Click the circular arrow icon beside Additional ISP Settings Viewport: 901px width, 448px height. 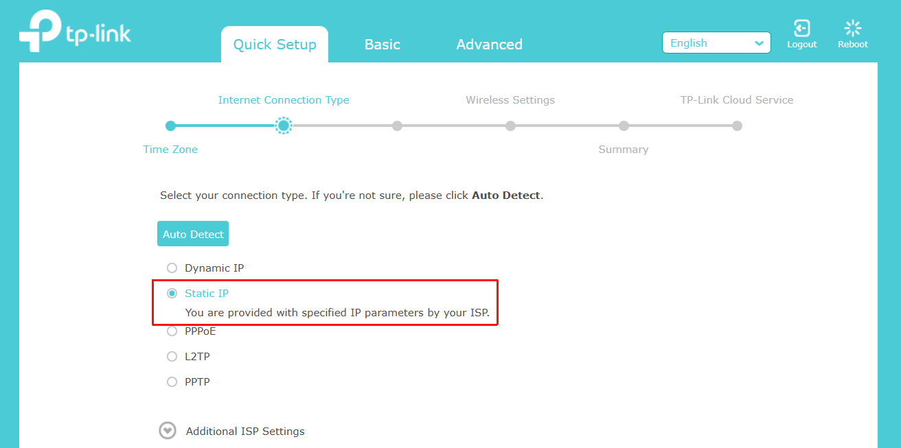pyautogui.click(x=168, y=430)
